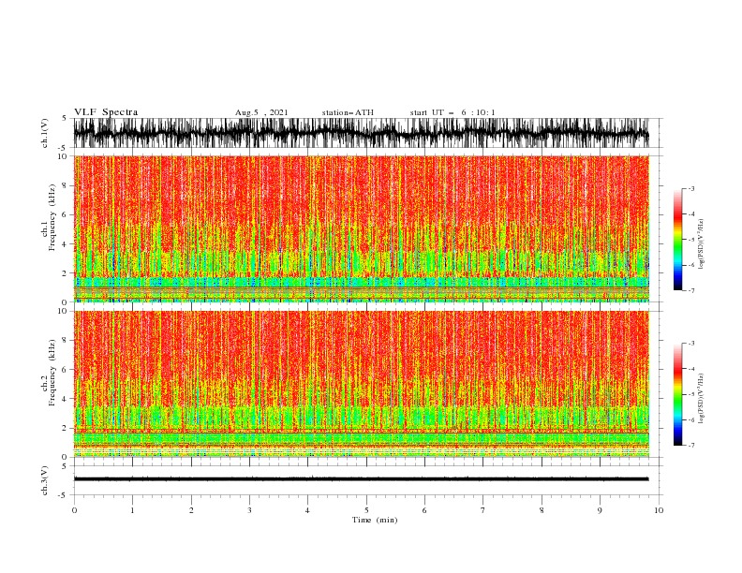Click the ch.1 PSD color scale bar
Viewport: 742px width, 573px height.
pyautogui.click(x=677, y=240)
